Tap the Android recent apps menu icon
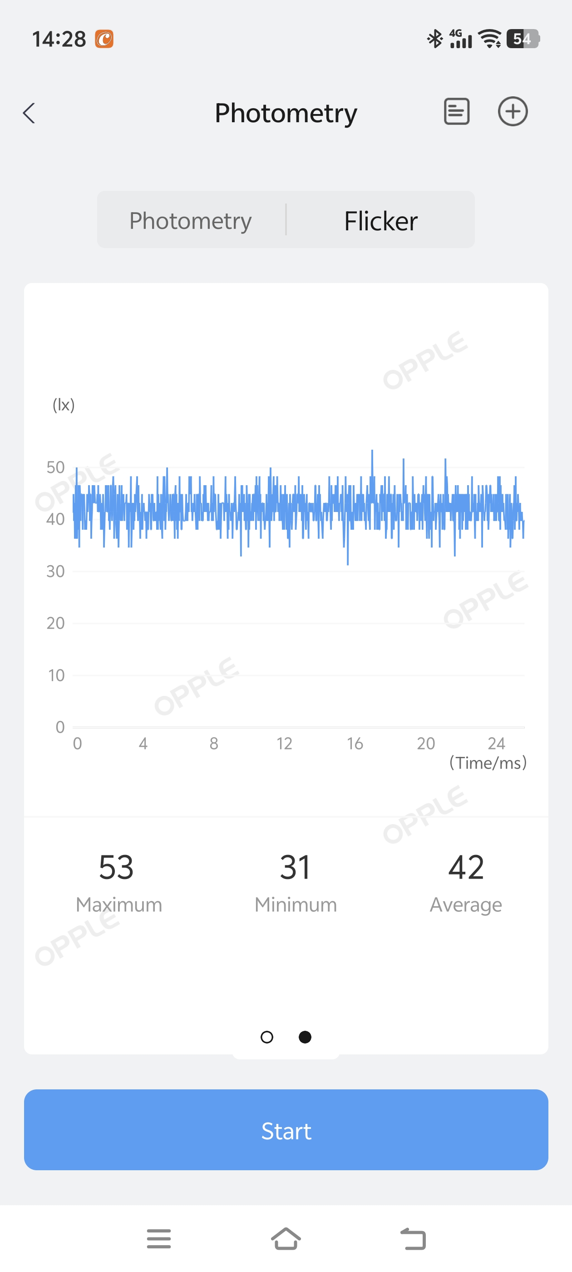572x1272 pixels. click(158, 1238)
